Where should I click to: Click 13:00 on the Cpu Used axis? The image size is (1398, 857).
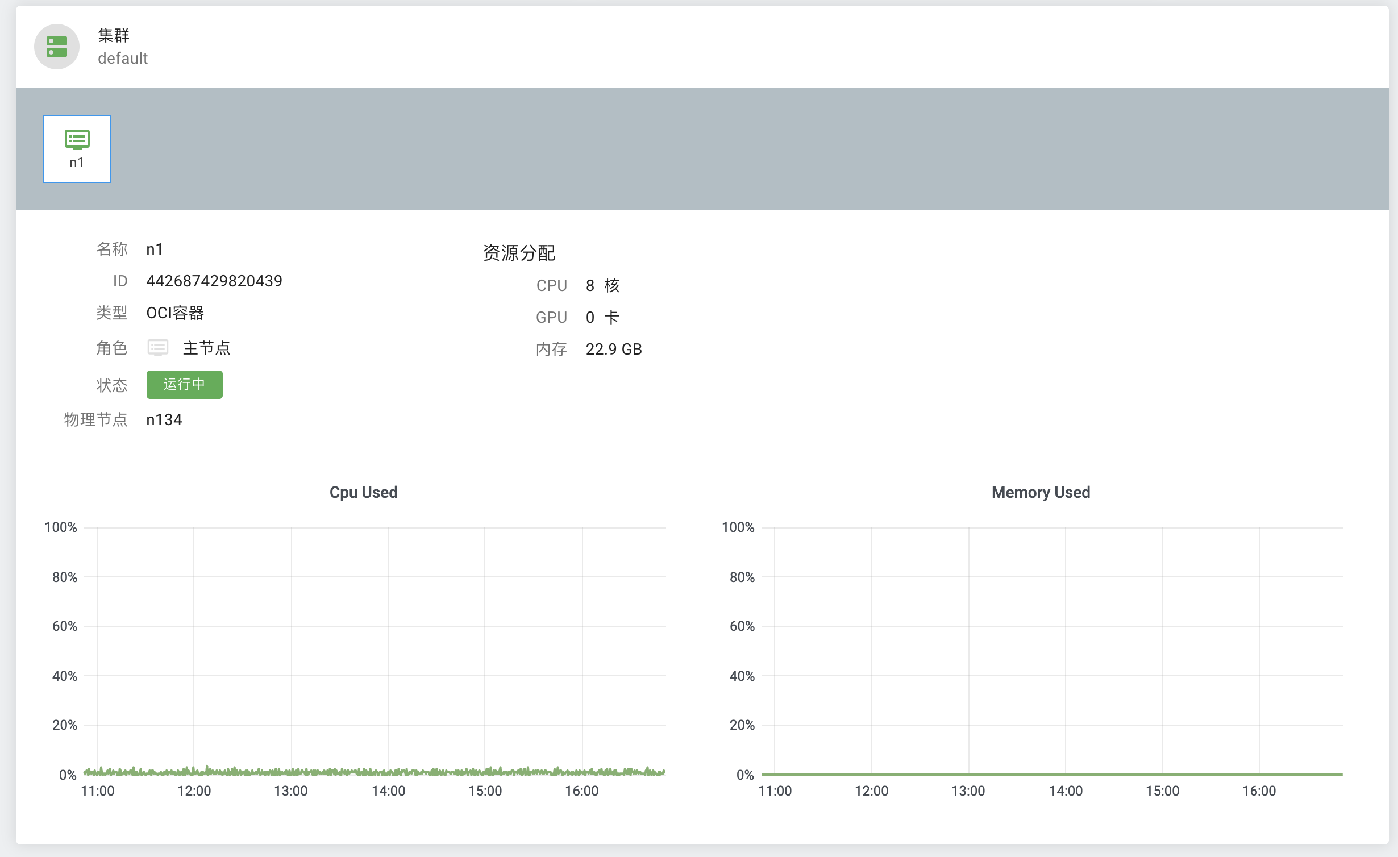tap(291, 791)
